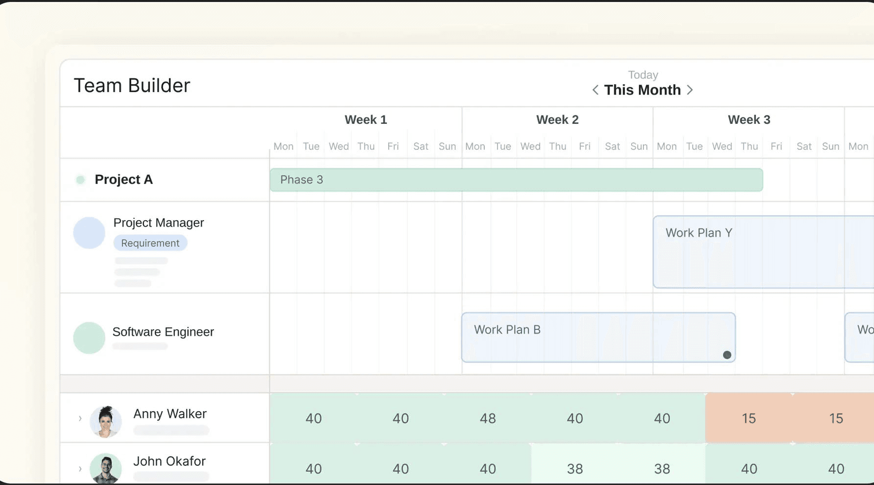Click the This Month heading
The width and height of the screenshot is (874, 485).
642,90
